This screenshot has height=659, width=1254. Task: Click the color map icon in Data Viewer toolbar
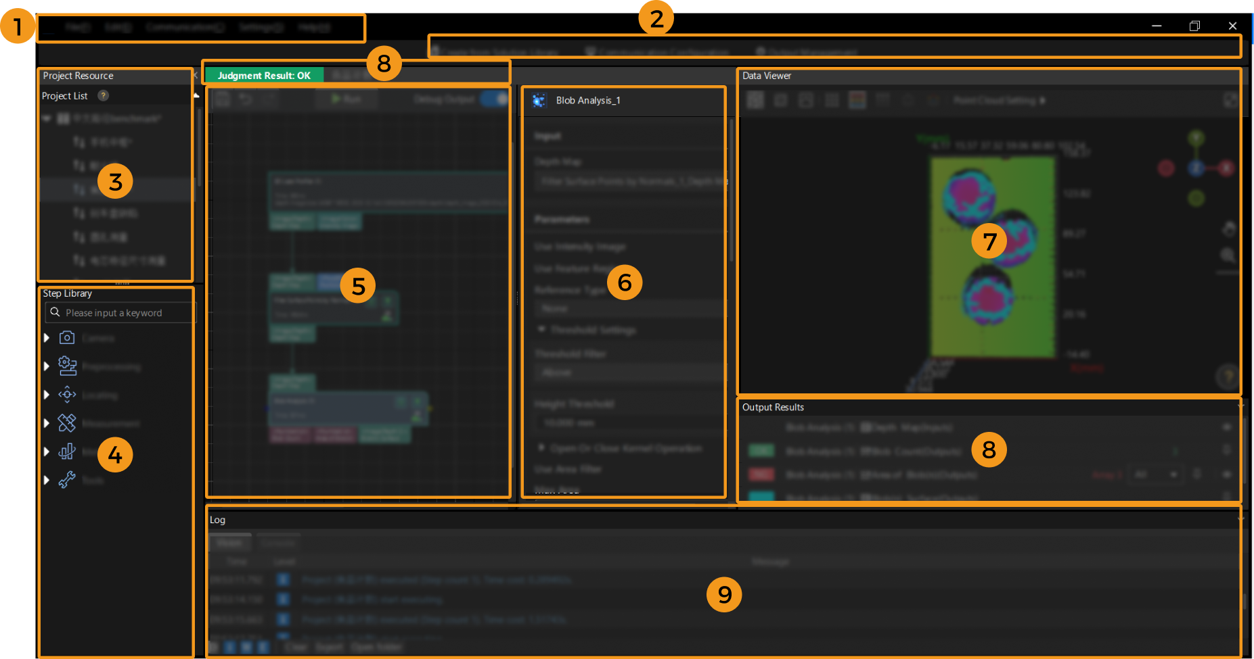(x=857, y=99)
